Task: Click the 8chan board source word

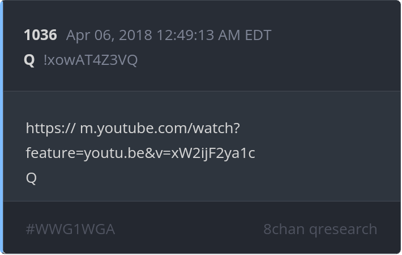Action: click(284, 229)
